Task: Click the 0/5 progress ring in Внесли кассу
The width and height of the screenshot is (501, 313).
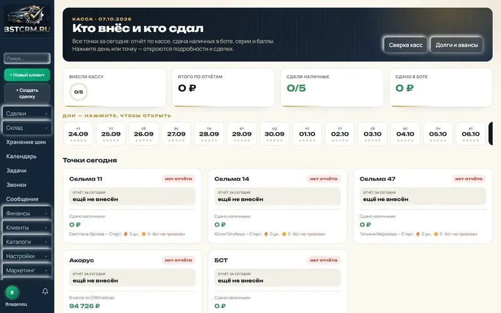Action: 78,92
